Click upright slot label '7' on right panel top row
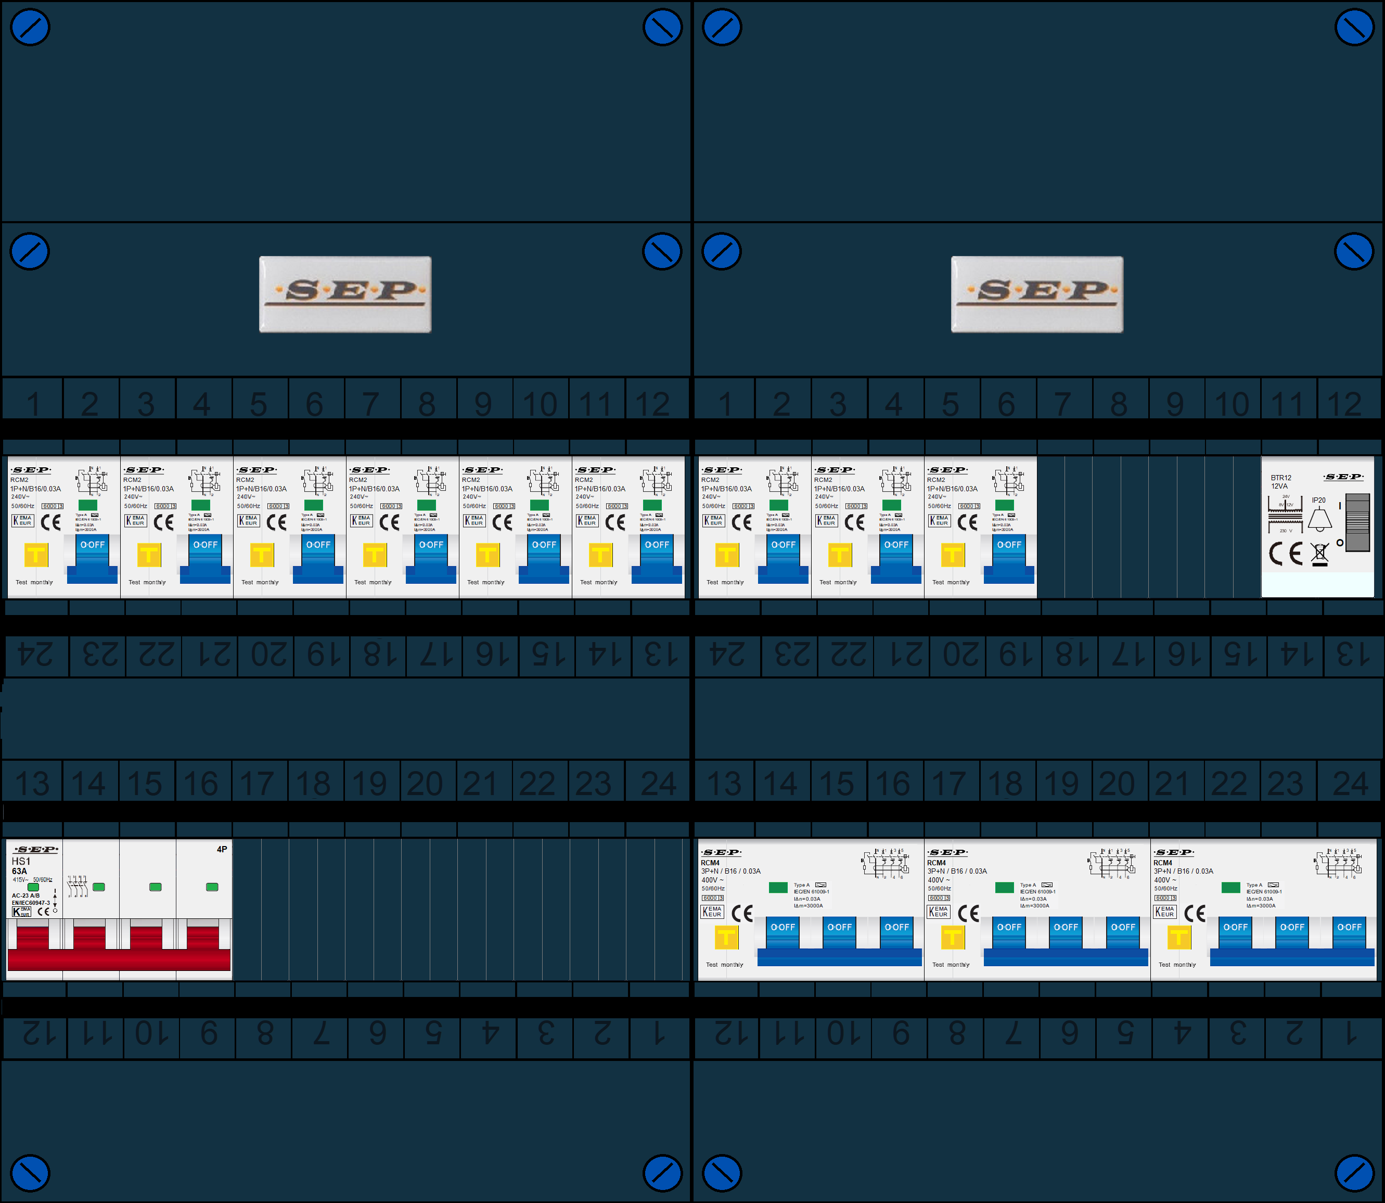The image size is (1385, 1203). pyautogui.click(x=1062, y=404)
